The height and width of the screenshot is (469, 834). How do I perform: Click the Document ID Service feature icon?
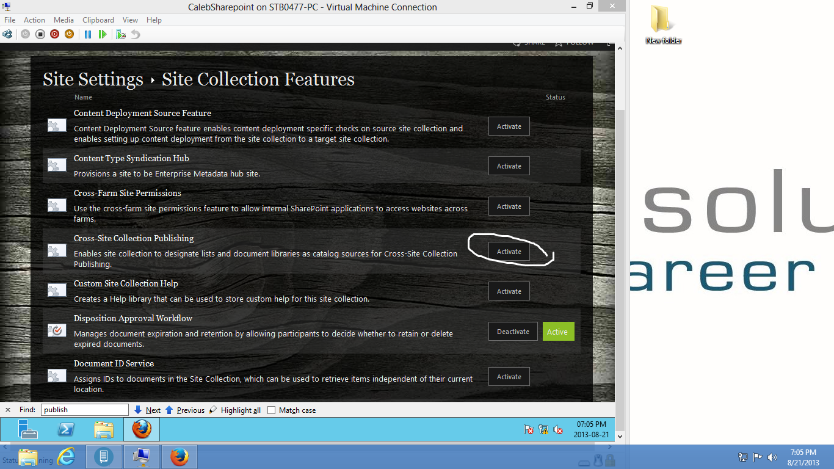point(57,376)
